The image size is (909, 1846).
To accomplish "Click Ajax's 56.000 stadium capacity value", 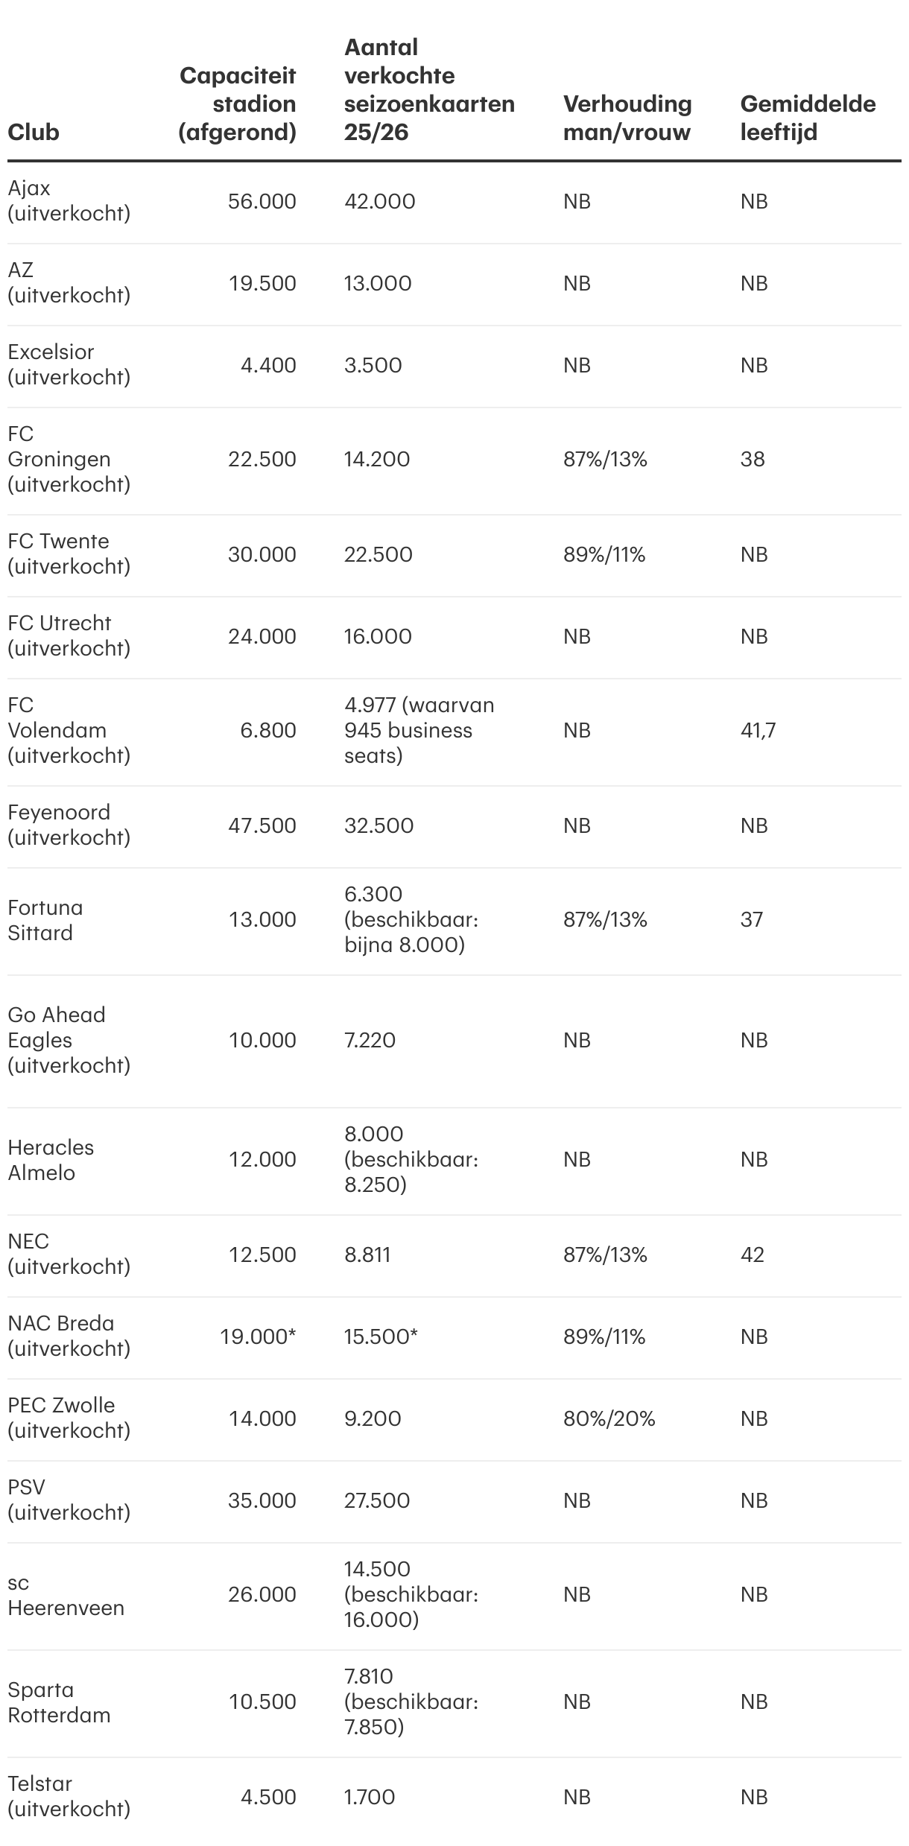I will pos(262,201).
